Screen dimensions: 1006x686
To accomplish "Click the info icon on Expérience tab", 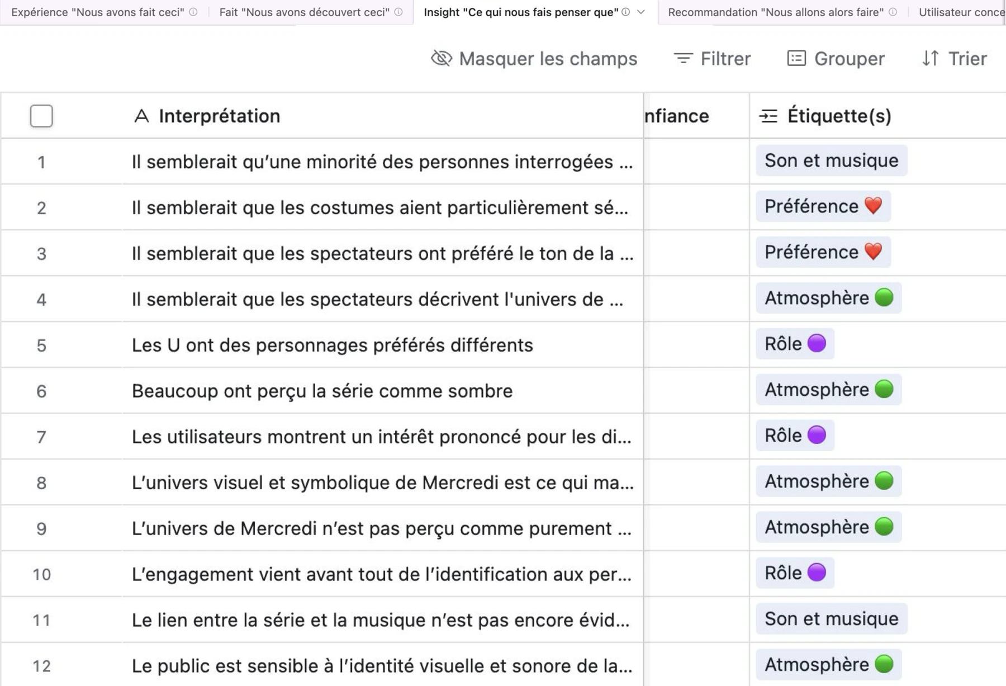I will 193,12.
